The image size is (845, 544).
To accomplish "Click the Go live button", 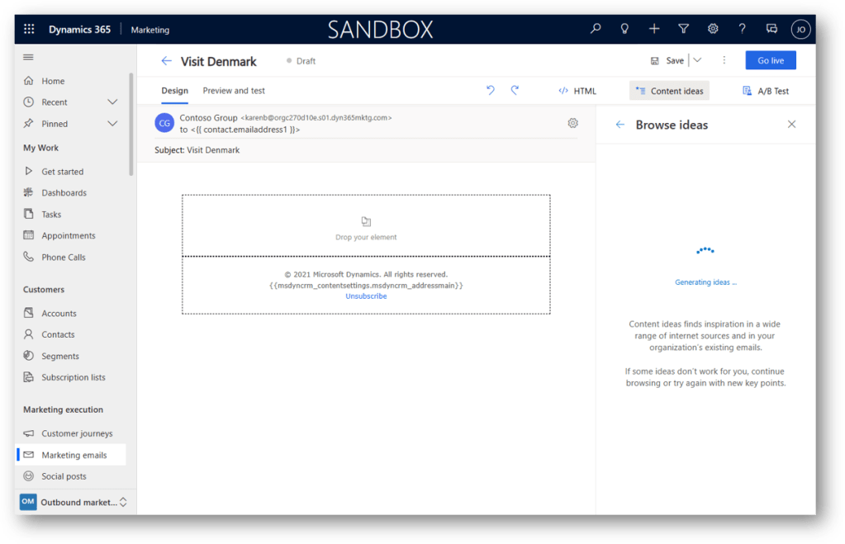I will pos(770,60).
